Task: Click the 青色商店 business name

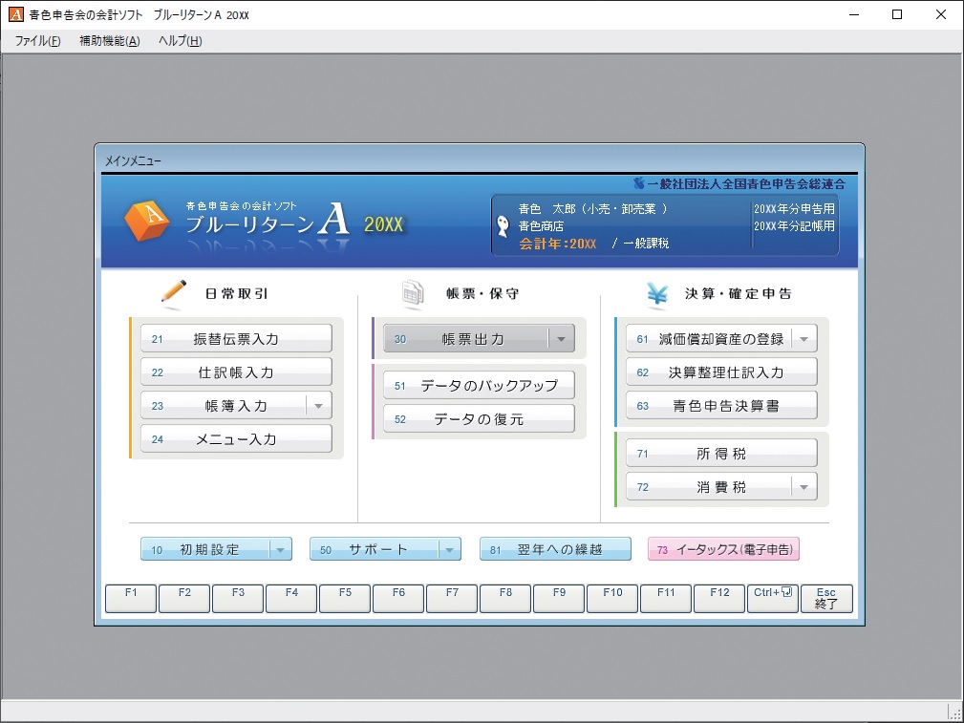Action: click(x=541, y=226)
